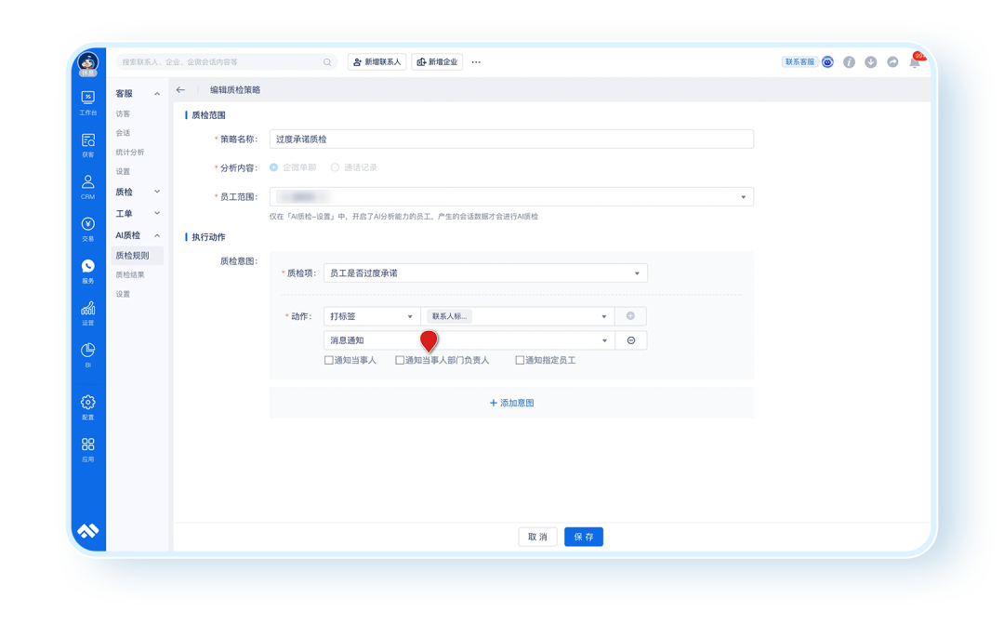1004x625 pixels.
Task: Open the 质检结果 menu item
Action: click(x=130, y=274)
